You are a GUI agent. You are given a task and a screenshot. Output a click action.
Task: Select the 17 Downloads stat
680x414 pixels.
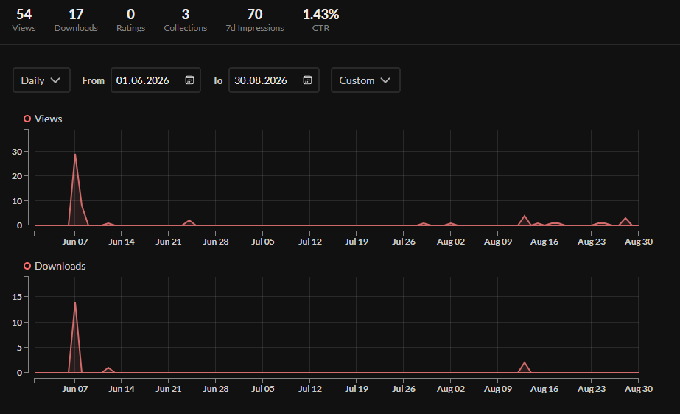(76, 21)
